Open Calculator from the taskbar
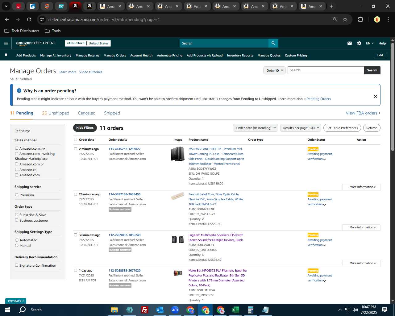The height and width of the screenshot is (316, 395). (x=250, y=310)
